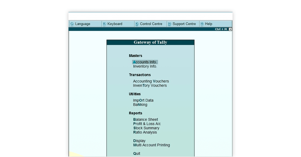Open the Ratio Analysis report

[145, 132]
